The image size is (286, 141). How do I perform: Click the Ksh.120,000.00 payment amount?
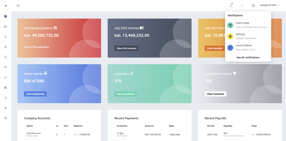point(153,135)
